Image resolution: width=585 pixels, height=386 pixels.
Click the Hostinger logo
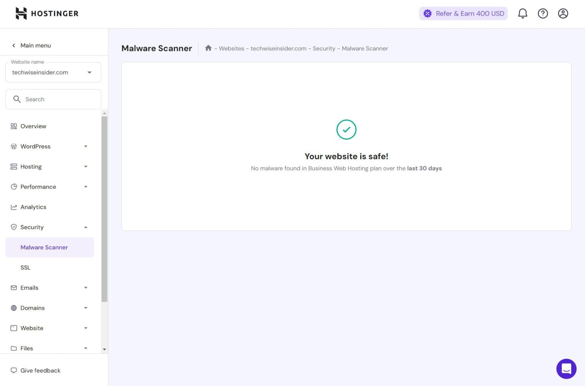pos(46,13)
